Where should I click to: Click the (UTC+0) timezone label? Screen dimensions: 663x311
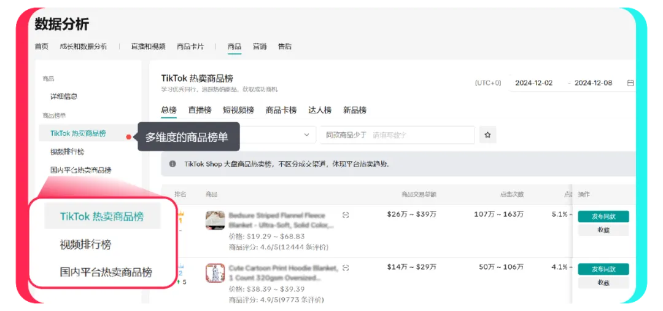click(x=488, y=83)
